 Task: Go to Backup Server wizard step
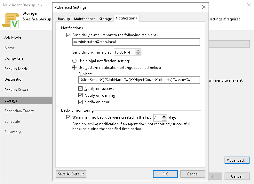coord(16,90)
